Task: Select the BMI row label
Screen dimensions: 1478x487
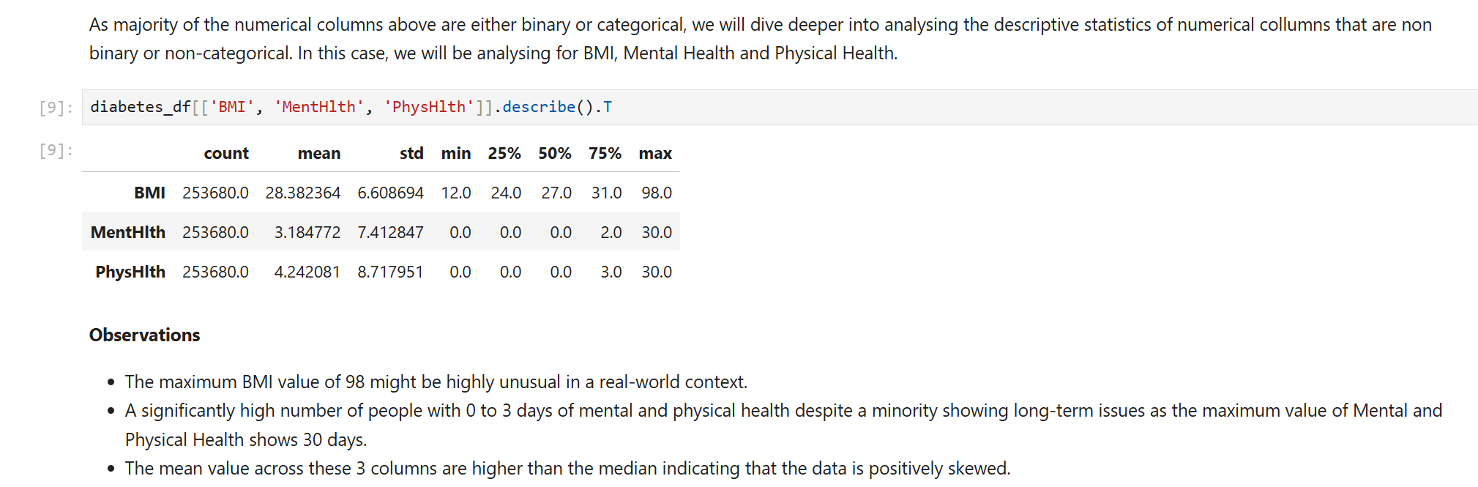Action: point(149,193)
